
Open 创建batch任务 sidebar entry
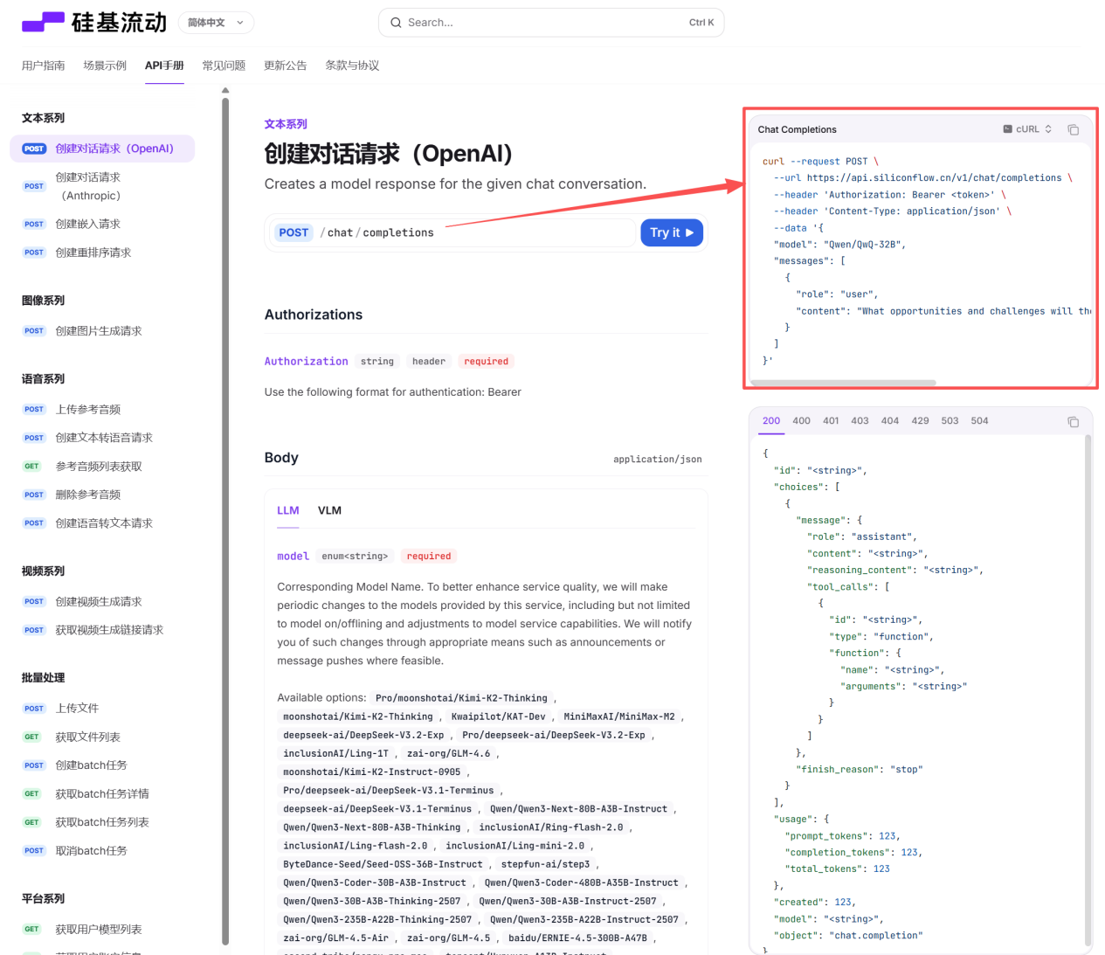tap(102, 765)
